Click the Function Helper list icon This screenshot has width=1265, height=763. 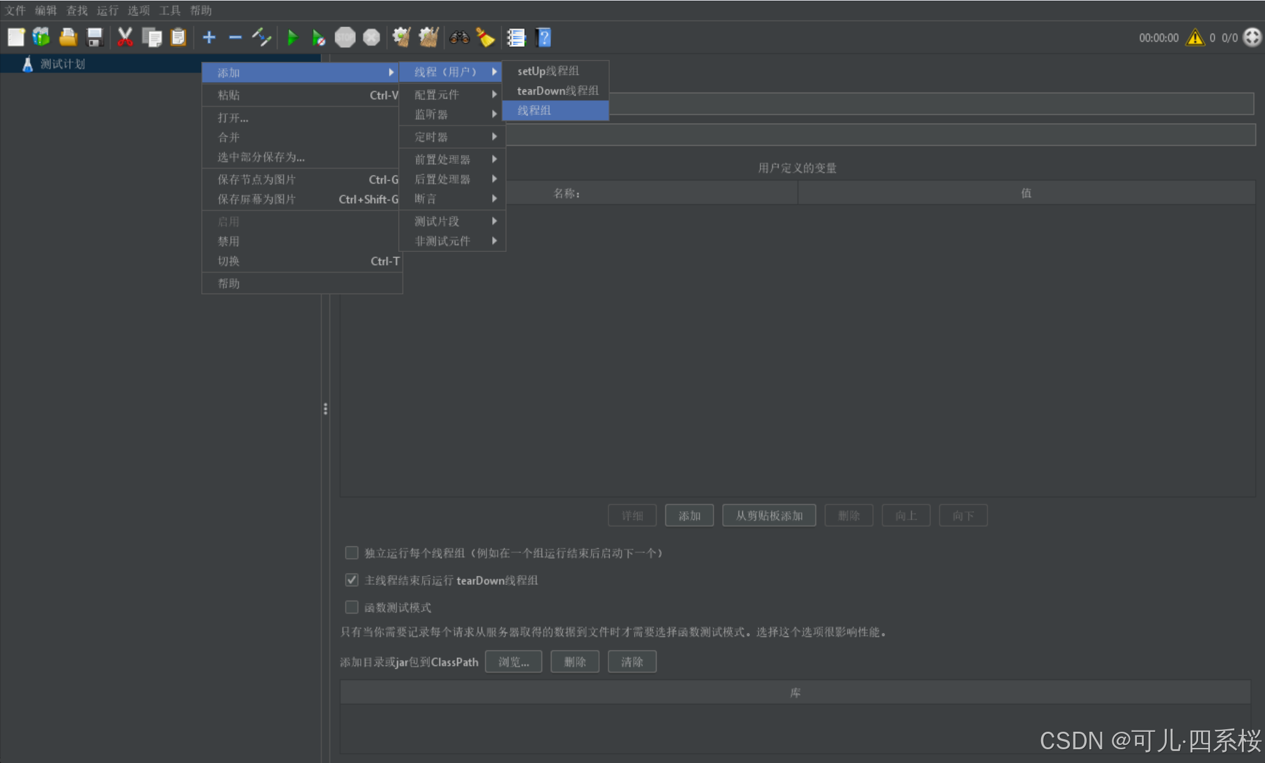coord(516,38)
